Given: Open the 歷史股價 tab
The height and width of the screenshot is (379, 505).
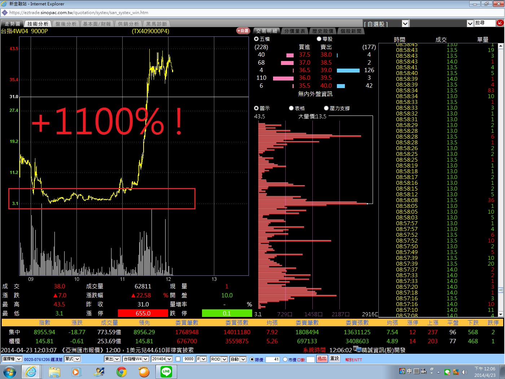Looking at the screenshot, I should [x=323, y=31].
